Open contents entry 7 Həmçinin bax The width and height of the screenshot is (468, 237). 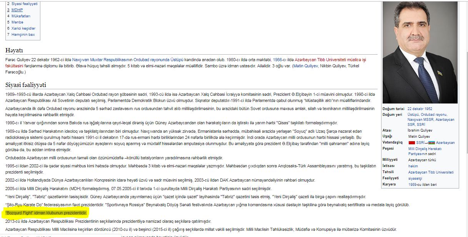point(21,34)
